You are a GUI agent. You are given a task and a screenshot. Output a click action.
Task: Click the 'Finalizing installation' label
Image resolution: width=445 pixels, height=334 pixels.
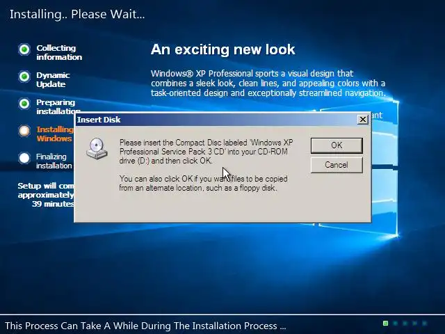click(54, 161)
